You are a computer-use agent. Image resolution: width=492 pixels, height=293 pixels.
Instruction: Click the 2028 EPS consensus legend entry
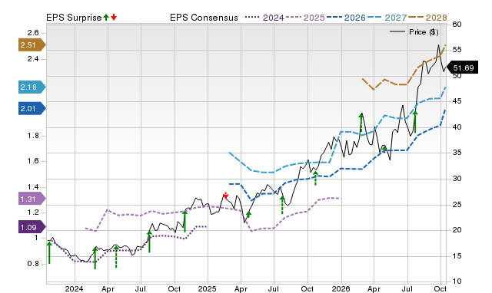click(427, 18)
